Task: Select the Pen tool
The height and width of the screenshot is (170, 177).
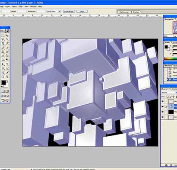Action: tap(3, 68)
